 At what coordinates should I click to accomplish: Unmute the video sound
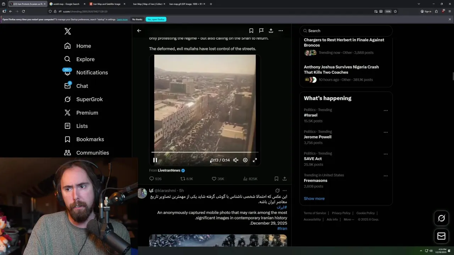click(x=236, y=160)
